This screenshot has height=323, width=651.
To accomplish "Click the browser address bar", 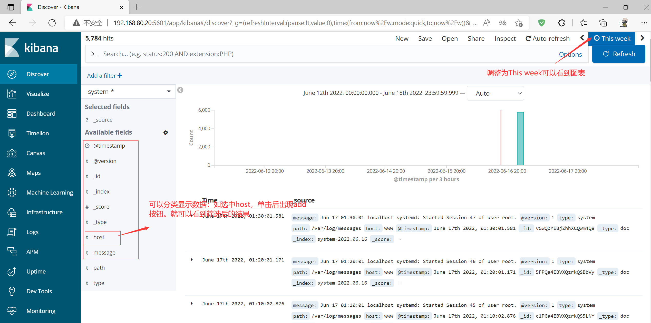I will pyautogui.click(x=295, y=23).
